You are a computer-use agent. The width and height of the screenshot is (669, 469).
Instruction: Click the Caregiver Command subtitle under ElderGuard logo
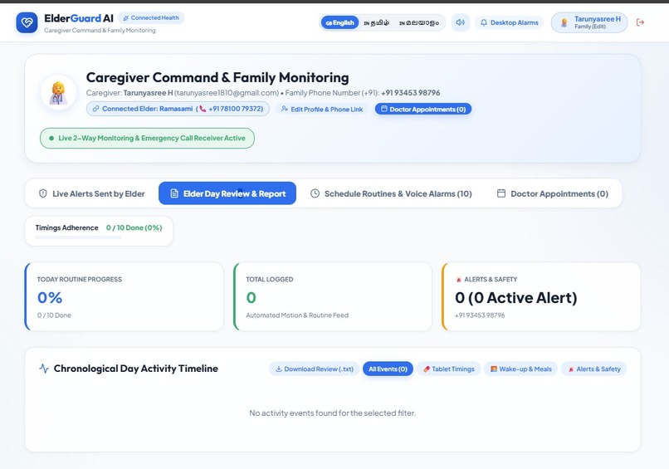pos(100,31)
